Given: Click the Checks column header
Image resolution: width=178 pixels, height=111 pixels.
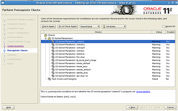Looking at the screenshot, I should [98, 32].
